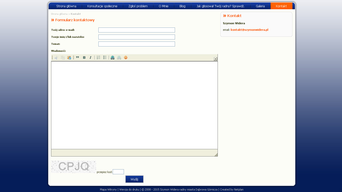This screenshot has height=192, width=342.
Task: Open the Blog tab
Action: 183,6
